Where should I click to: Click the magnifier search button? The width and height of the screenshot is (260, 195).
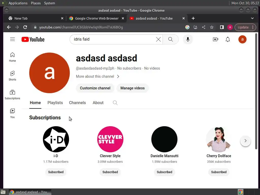coord(170,39)
